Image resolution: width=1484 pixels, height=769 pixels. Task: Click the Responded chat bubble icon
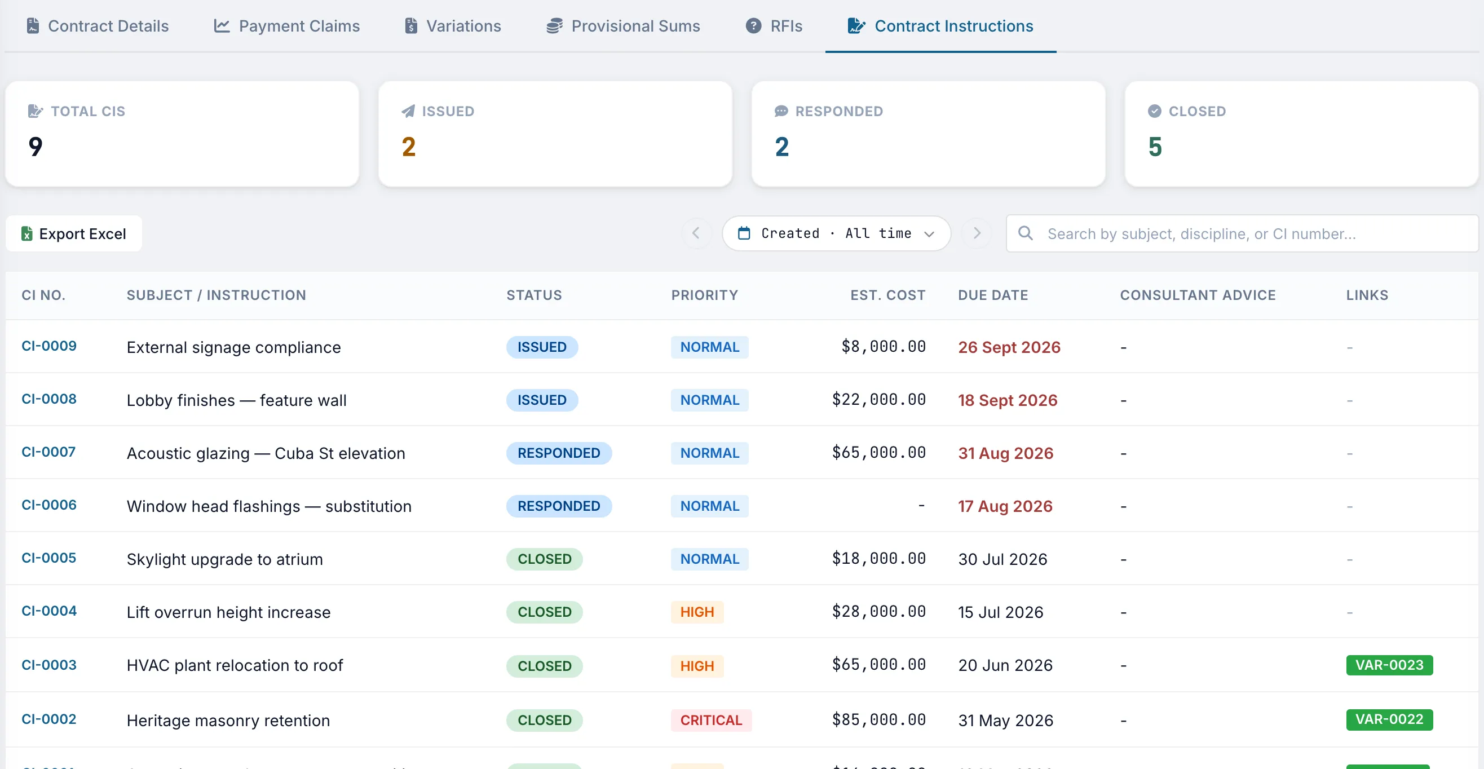[781, 111]
